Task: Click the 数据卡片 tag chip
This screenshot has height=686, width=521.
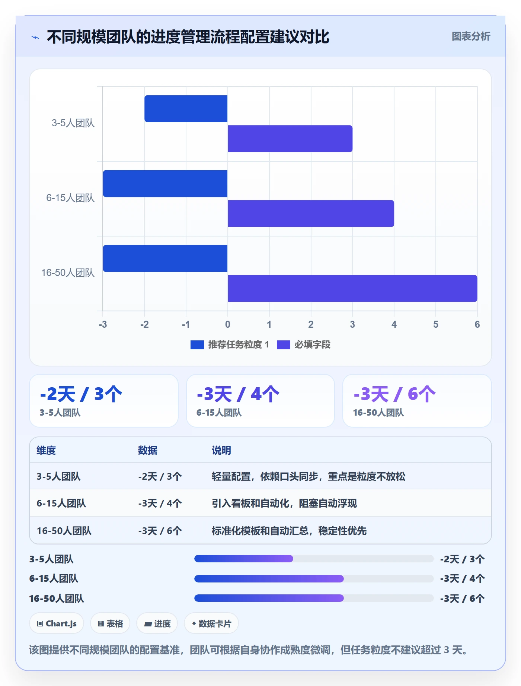Action: click(211, 623)
